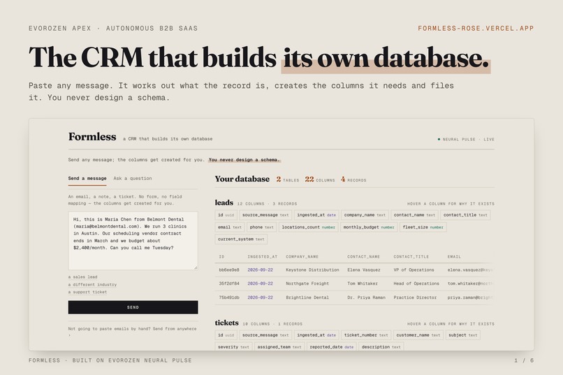Click the locations_count column chip
Screen dimensions: 563x375
coord(308,227)
